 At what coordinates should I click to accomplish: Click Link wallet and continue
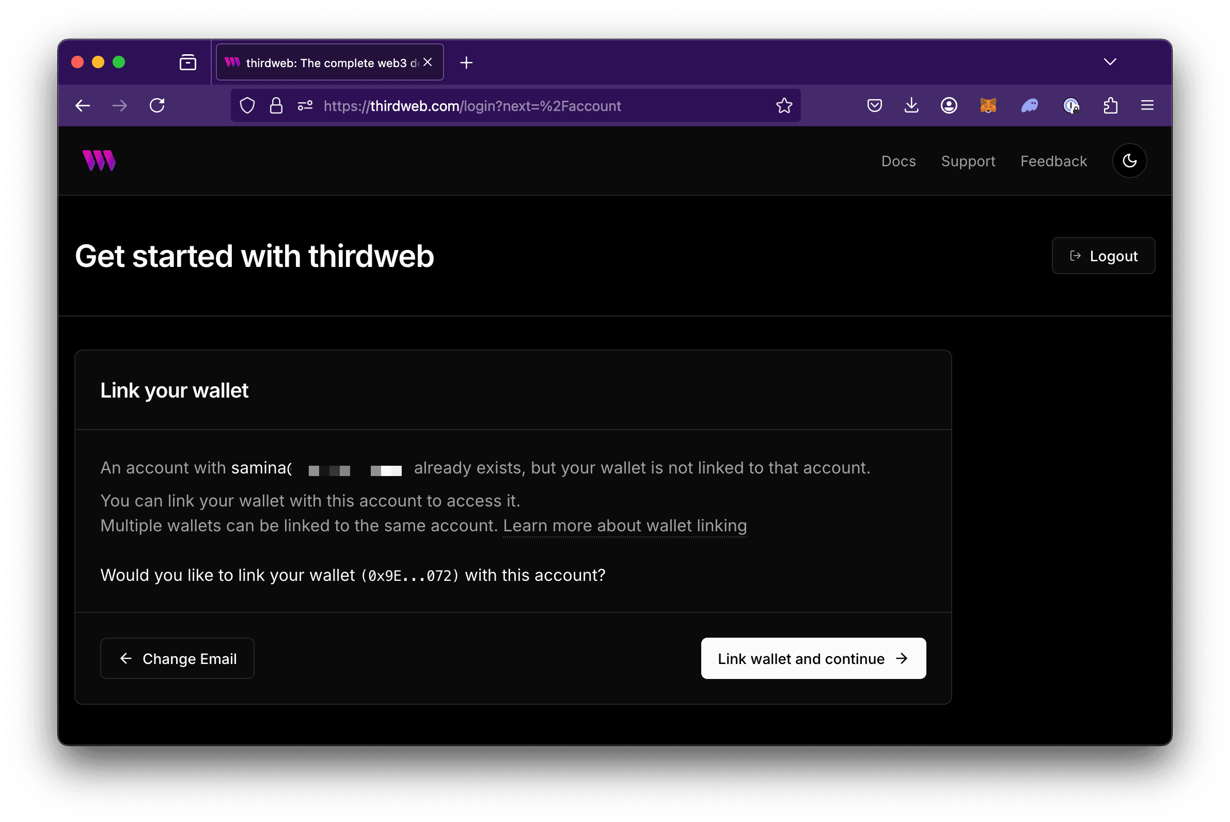813,658
